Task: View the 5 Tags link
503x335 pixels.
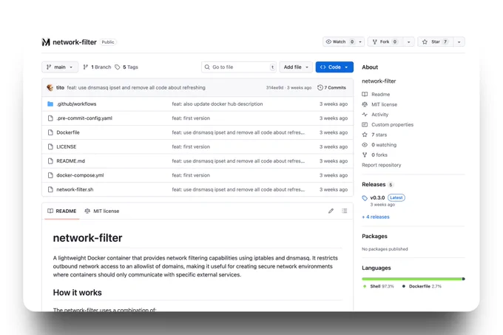Action: click(126, 67)
